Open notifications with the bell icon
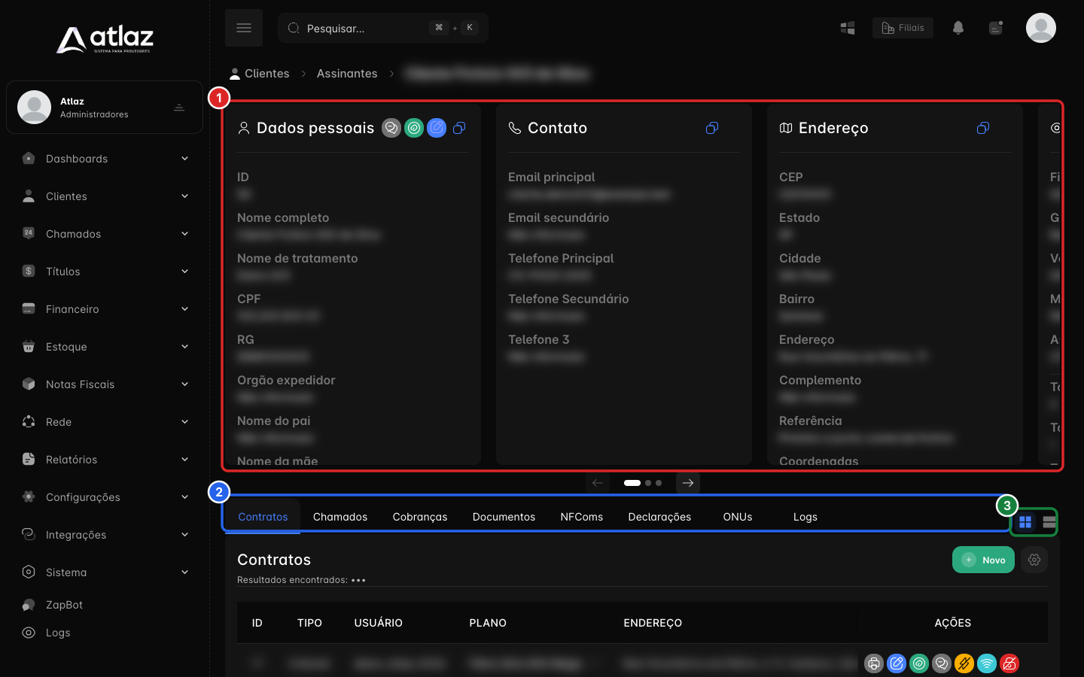The height and width of the screenshot is (677, 1084). 958,28
